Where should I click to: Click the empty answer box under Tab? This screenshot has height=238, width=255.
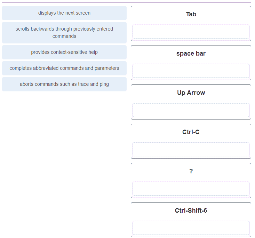[x=191, y=32]
